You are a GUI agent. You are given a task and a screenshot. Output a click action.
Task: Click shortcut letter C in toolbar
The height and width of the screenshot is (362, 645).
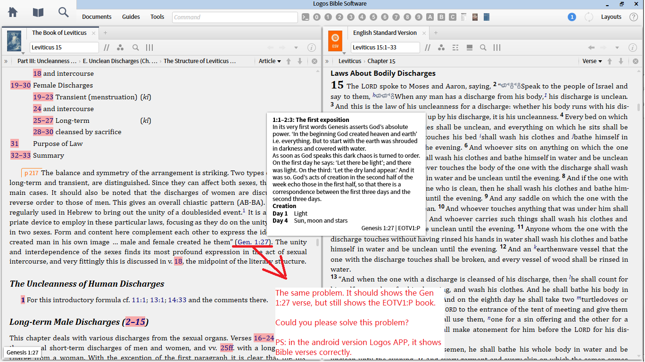click(453, 17)
